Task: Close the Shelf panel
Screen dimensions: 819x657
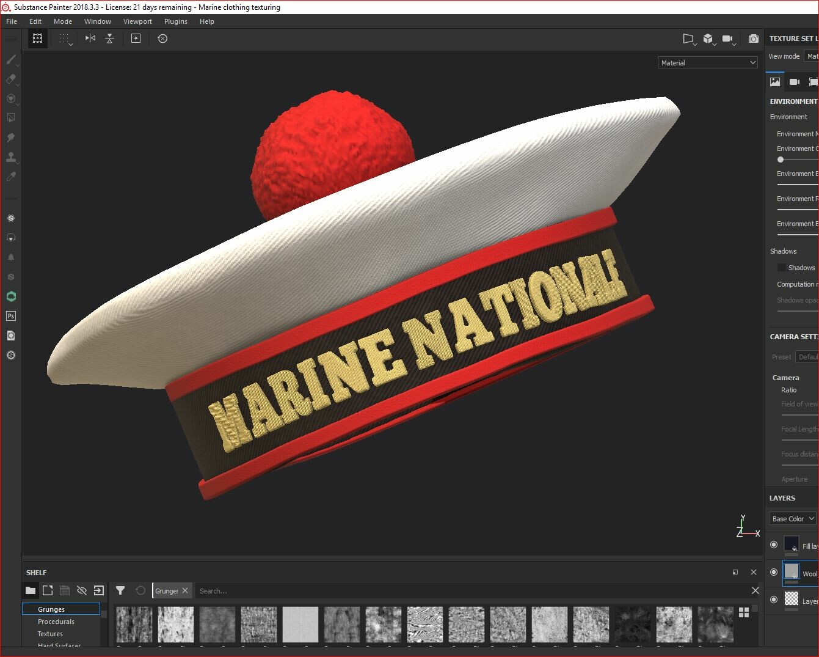Action: [754, 572]
